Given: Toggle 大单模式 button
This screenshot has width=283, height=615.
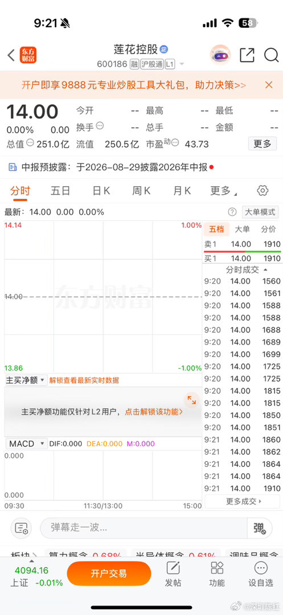Looking at the screenshot, I should [x=260, y=212].
